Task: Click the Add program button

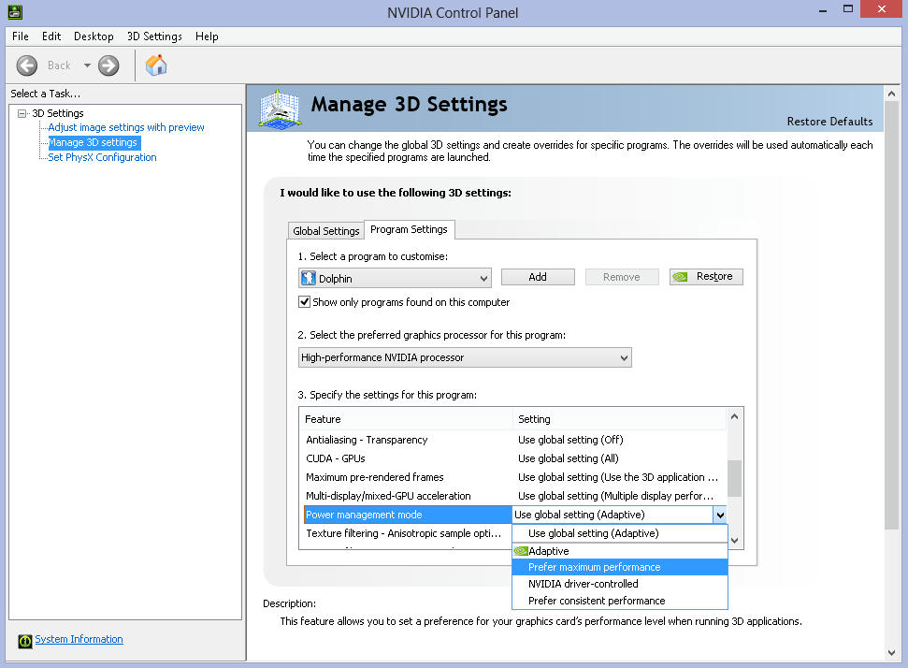Action: [x=538, y=277]
